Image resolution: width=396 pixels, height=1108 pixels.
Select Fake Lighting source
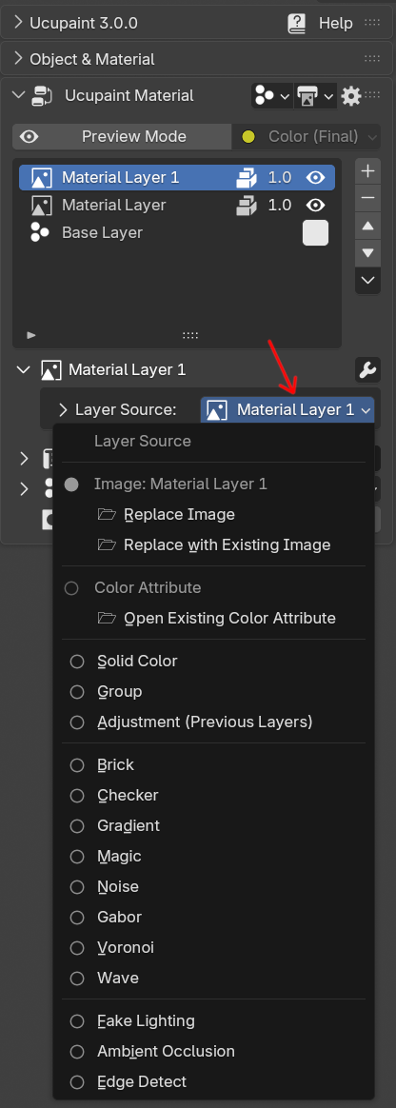coord(214,1021)
